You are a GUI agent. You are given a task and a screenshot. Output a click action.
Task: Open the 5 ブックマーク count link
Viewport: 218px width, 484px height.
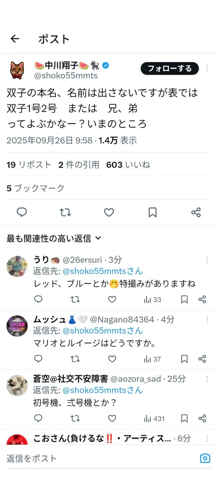(x=35, y=188)
